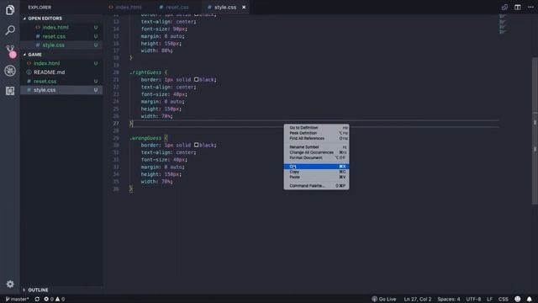Open the Extensions view icon
Screen dimensions: 538x303
pyautogui.click(x=10, y=91)
